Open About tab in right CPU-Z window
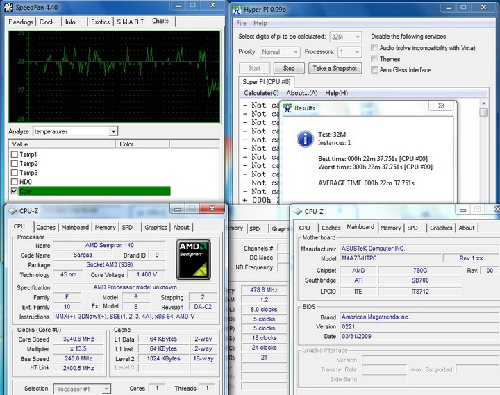Screen dimensions: 500x395 coord(467,228)
